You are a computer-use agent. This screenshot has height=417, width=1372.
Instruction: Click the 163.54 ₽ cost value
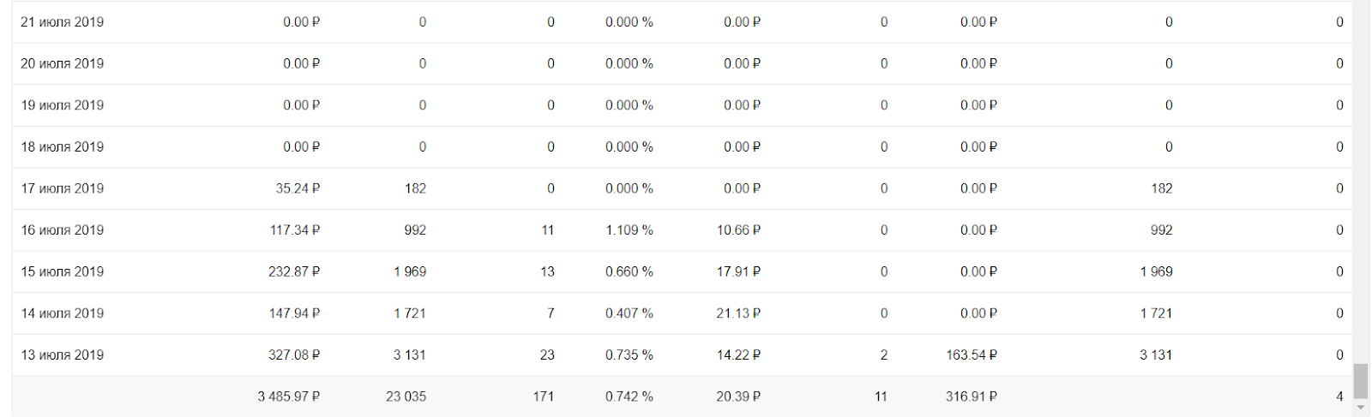coord(972,355)
